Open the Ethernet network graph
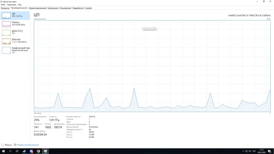The height and width of the screenshot is (154, 274). (x=6, y=41)
